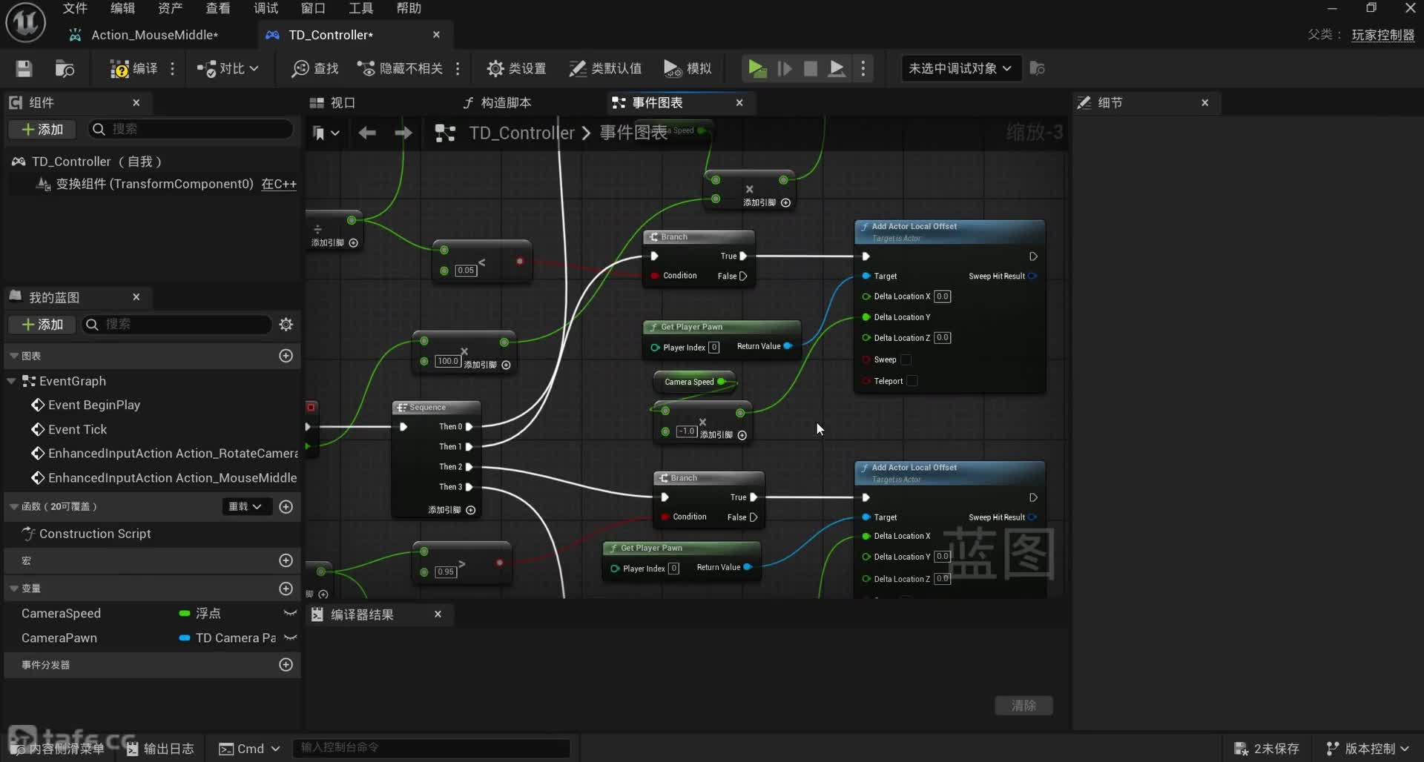The width and height of the screenshot is (1424, 762).
Task: Toggle the Sweep checkbox on the upper node
Action: (906, 360)
